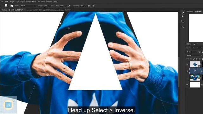
Task: Lock image pixels brush icon
Action: pos(194,59)
